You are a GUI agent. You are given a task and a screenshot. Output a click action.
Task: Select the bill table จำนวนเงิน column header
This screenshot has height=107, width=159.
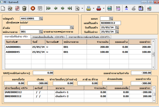(x=98, y=42)
